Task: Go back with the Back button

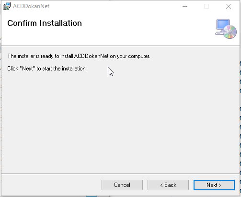Action: (x=168, y=185)
